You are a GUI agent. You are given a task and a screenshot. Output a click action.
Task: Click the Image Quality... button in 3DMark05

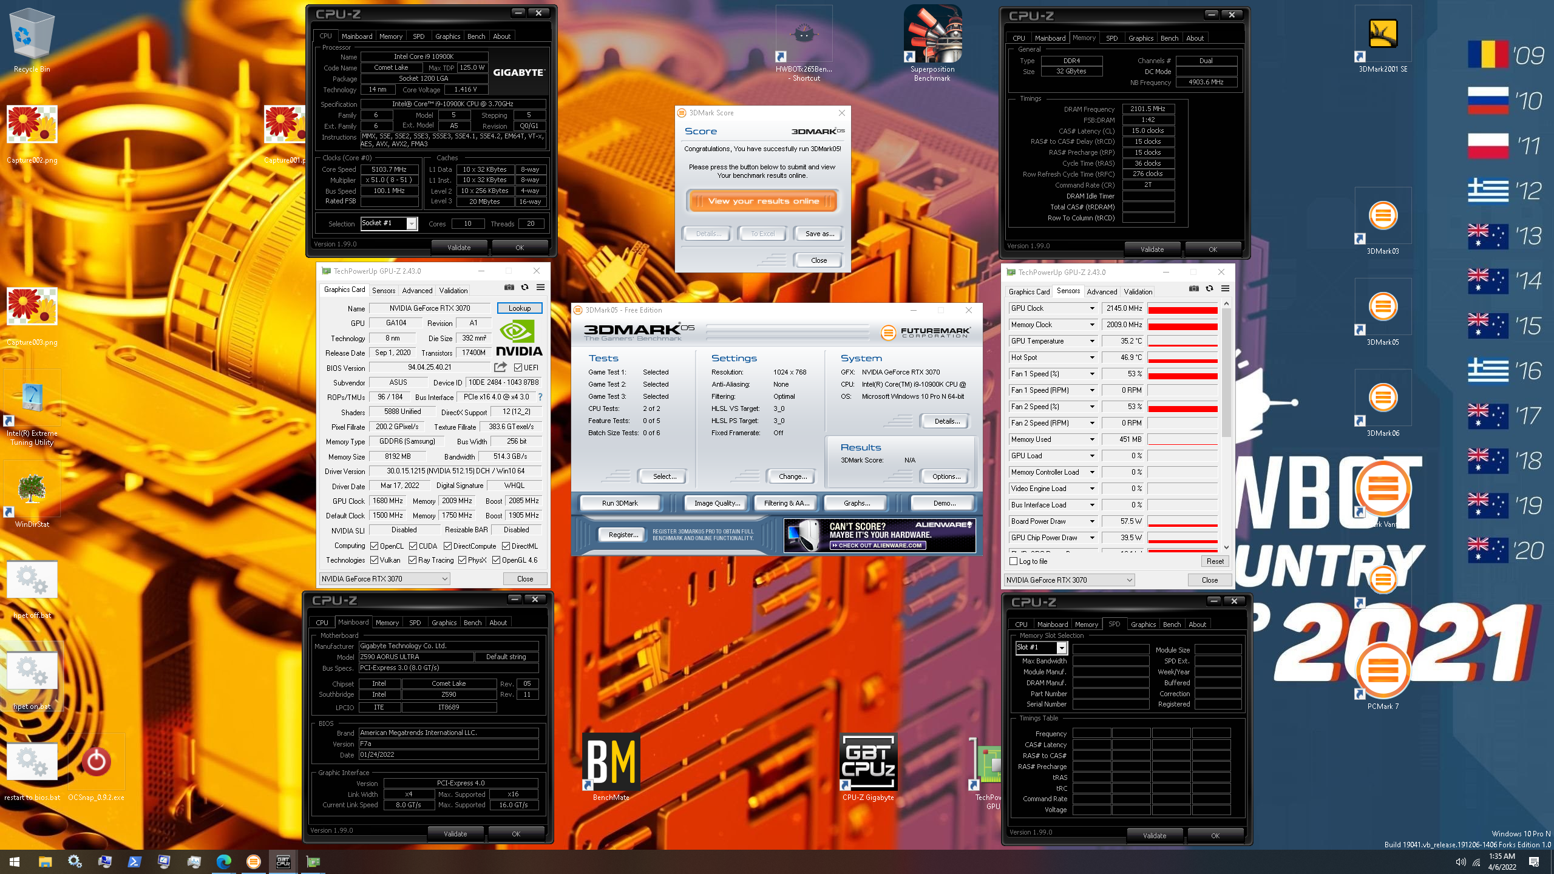(717, 503)
